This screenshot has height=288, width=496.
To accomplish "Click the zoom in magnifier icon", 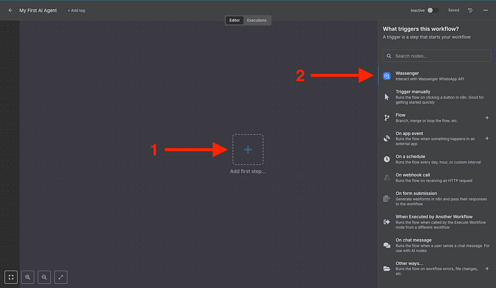I will (28, 277).
